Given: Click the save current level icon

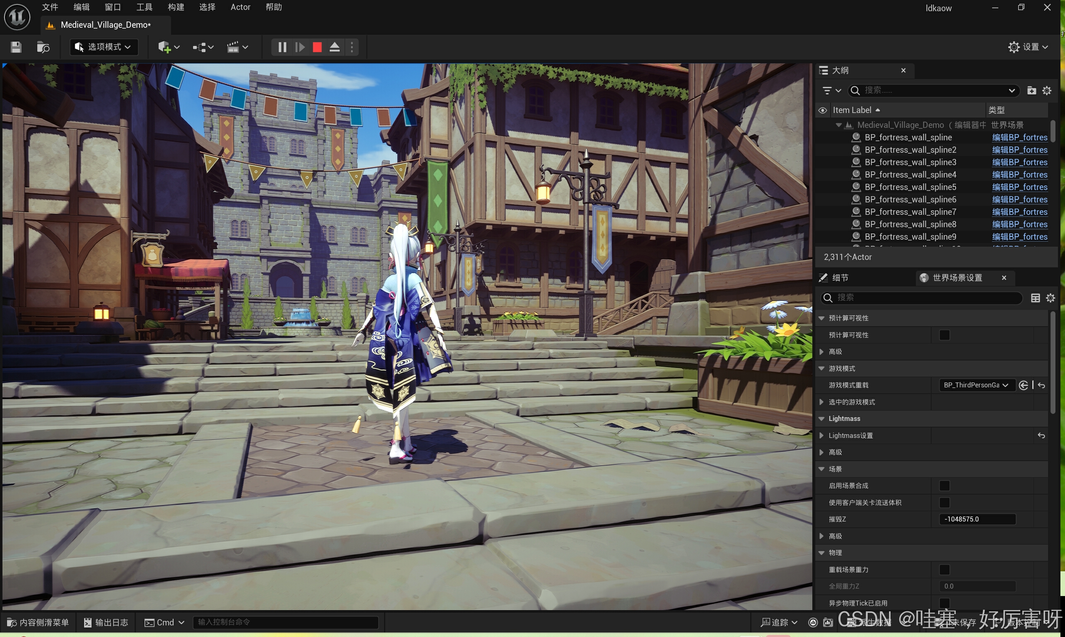Looking at the screenshot, I should pyautogui.click(x=16, y=47).
